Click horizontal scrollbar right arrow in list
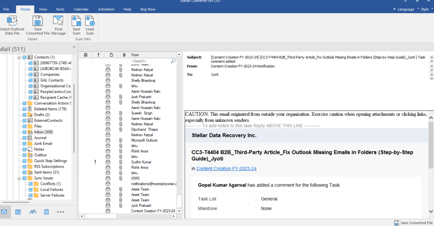The image size is (434, 226). 173,216
